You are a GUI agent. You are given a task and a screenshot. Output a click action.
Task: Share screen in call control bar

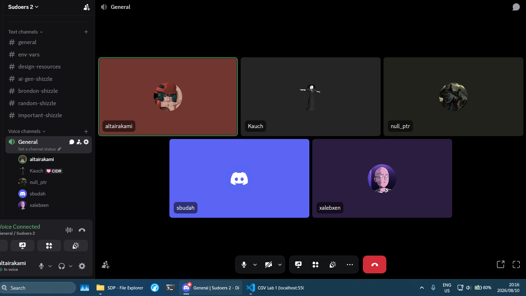[x=298, y=264]
